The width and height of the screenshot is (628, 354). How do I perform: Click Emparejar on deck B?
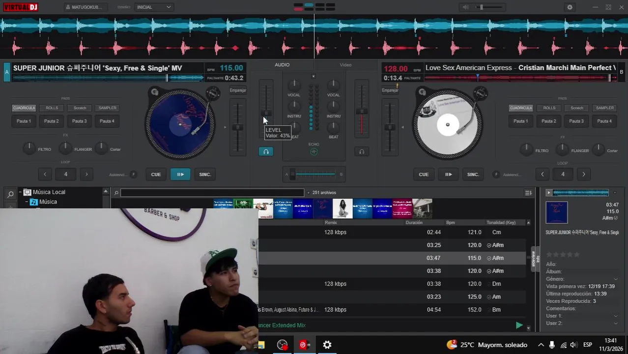click(x=390, y=90)
